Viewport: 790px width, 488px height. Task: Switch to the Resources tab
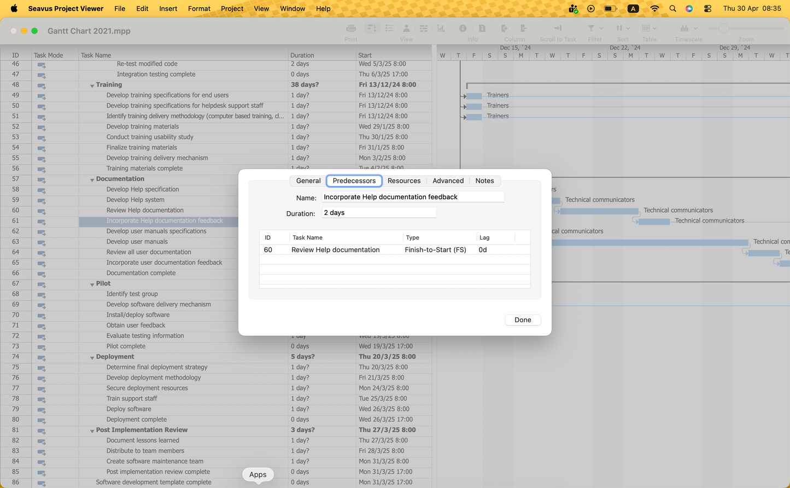[x=404, y=181]
